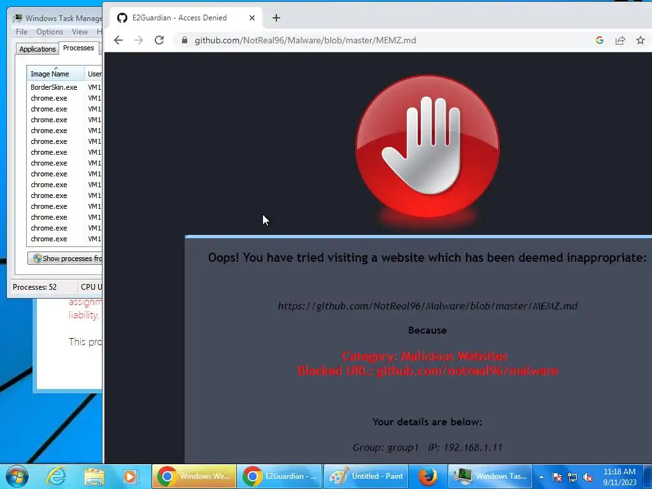Switch to Processes tab in Task Manager
Screen dimensions: 652x489
(78, 48)
